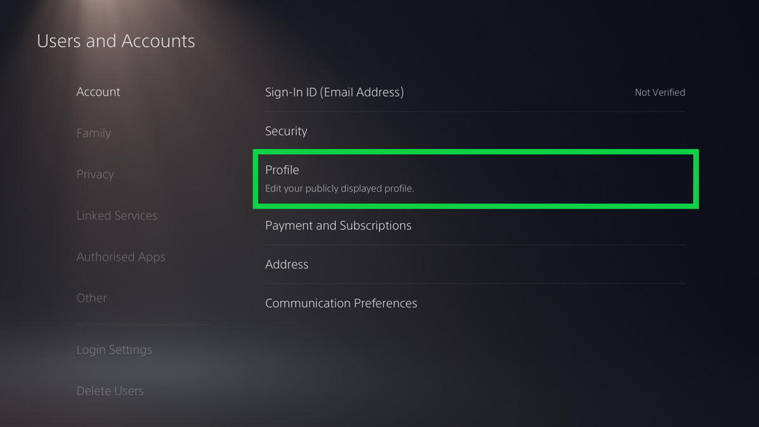Screen dimensions: 759x427
Task: View Authorised Apps
Action: (x=121, y=257)
